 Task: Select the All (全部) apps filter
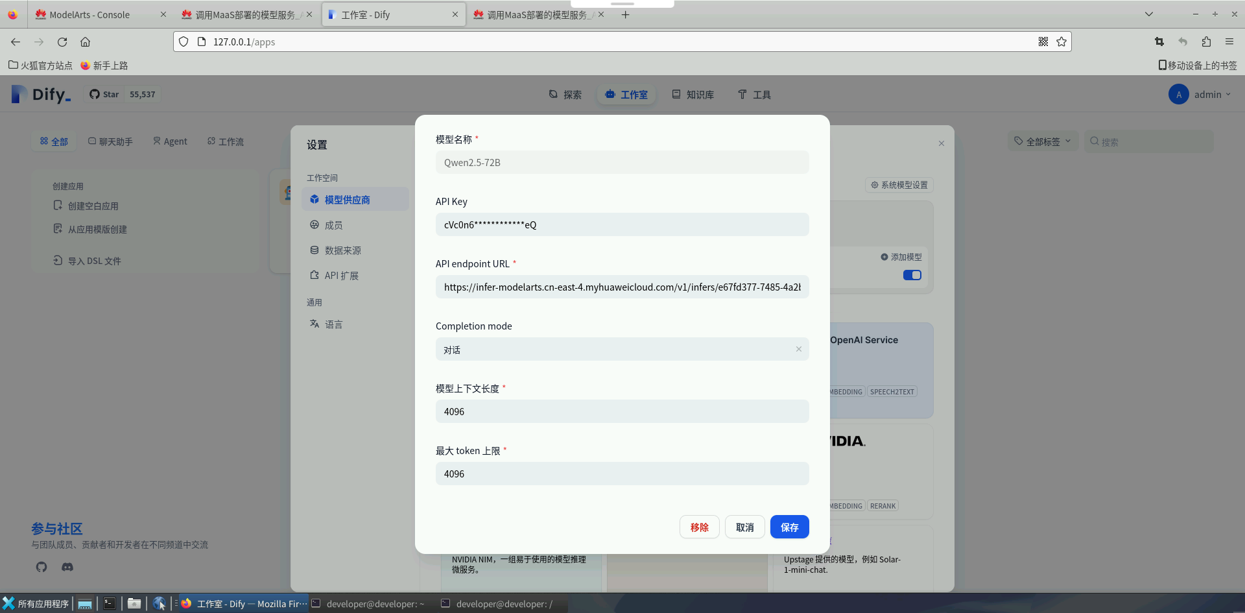(54, 141)
